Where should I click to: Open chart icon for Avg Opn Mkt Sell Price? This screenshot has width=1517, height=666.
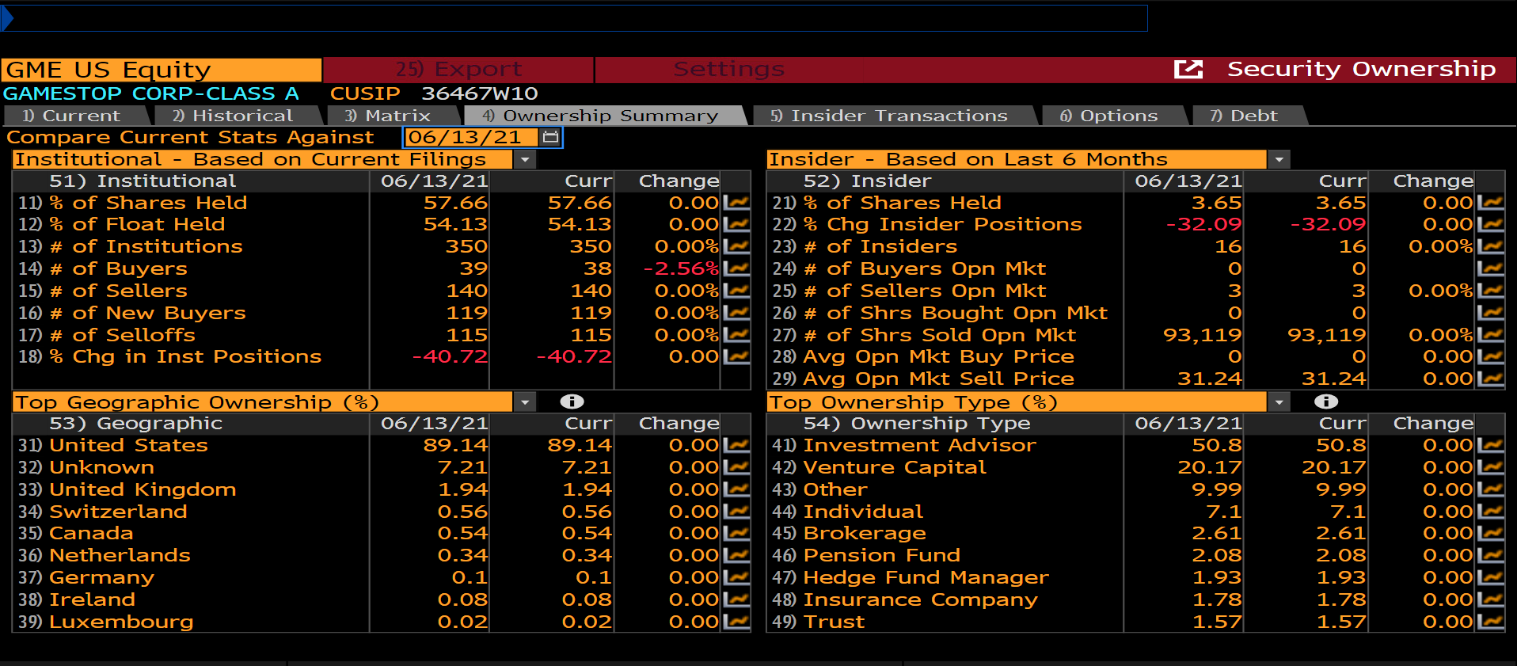pyautogui.click(x=1491, y=379)
